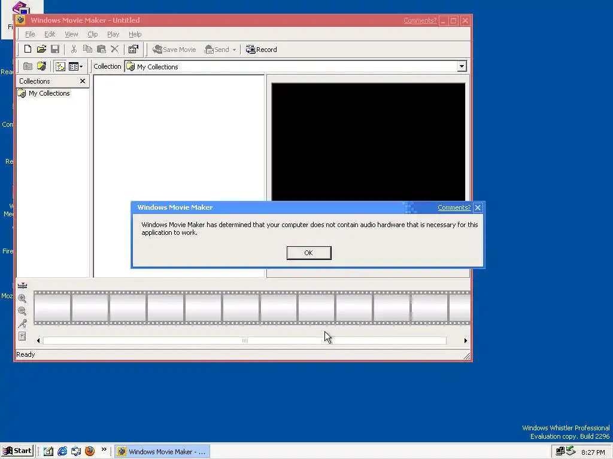Click the Outlook Express quick launch icon

(x=76, y=451)
